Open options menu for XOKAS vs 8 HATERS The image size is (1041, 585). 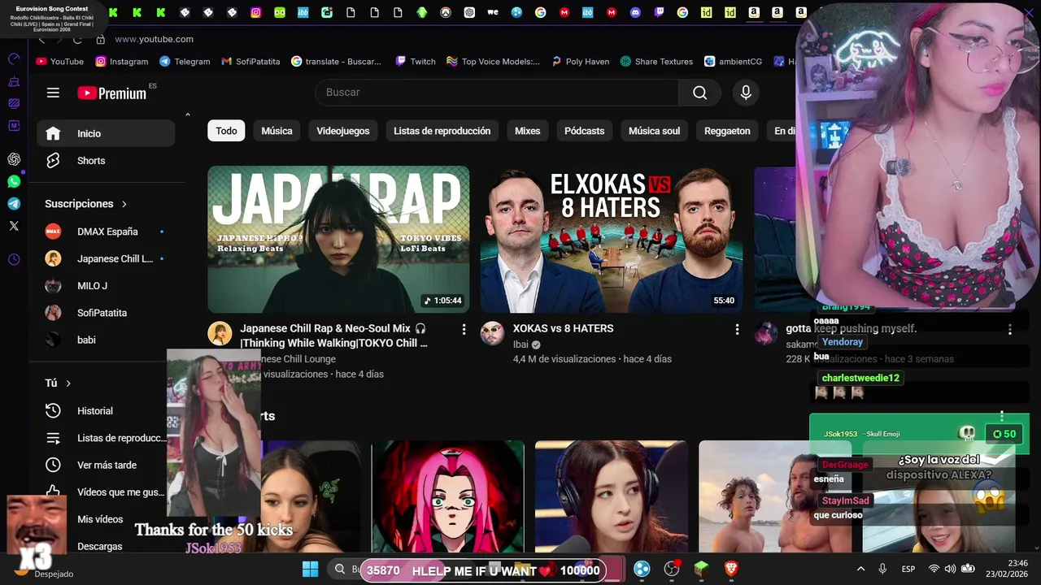coord(737,329)
